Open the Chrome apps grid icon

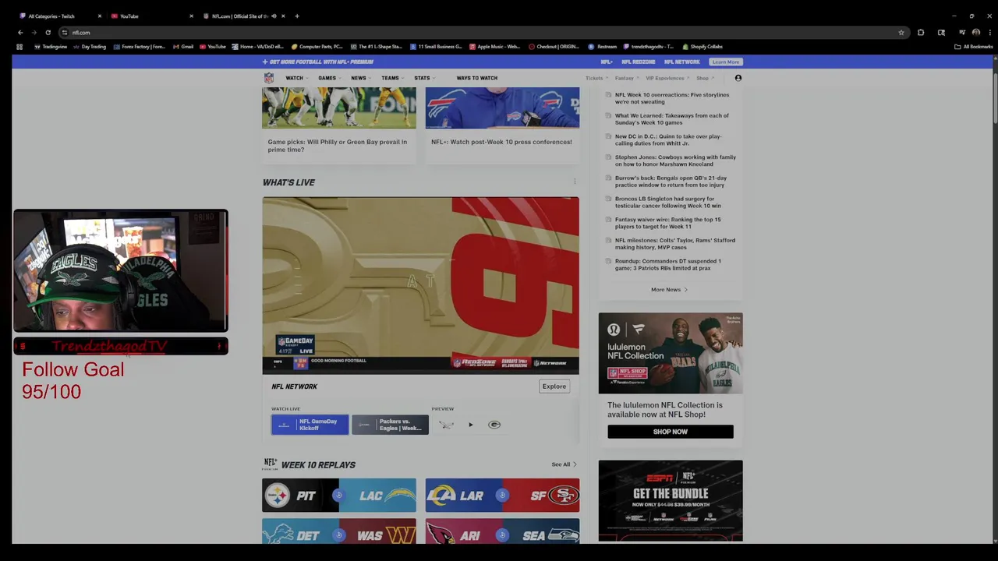coord(19,47)
